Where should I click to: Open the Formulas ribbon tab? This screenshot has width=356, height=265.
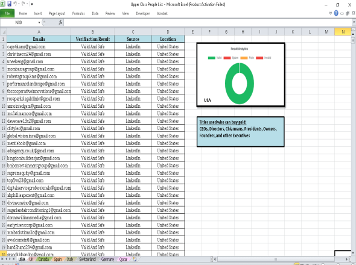tap(78, 14)
